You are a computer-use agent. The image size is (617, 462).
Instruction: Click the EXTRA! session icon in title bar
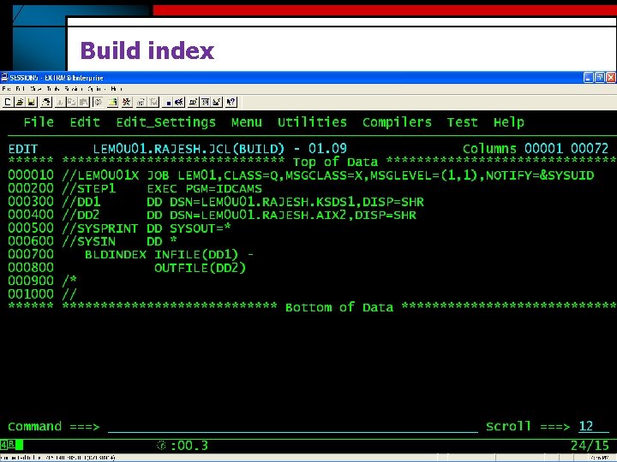[4, 77]
